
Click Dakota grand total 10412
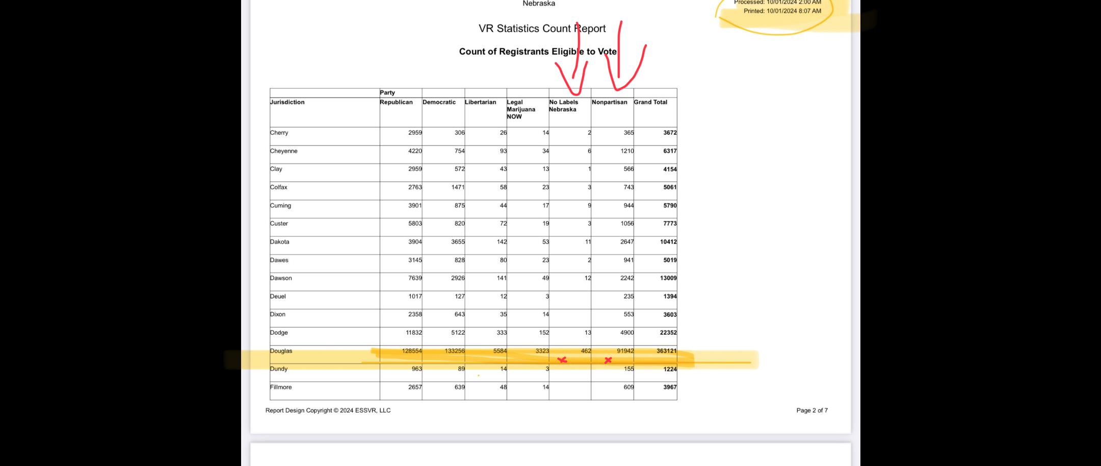tap(668, 242)
